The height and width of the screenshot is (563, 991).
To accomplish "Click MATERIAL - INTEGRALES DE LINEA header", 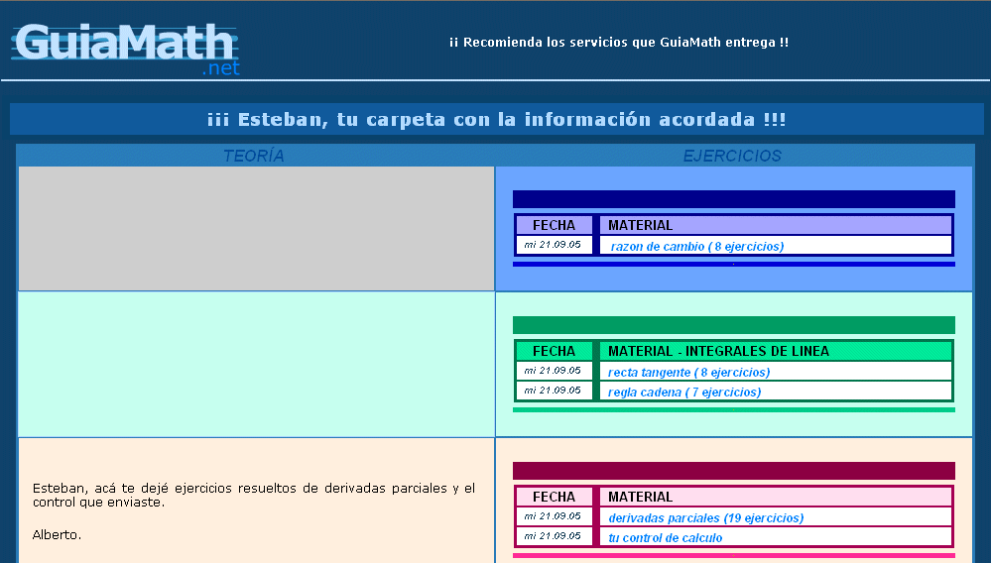I will 776,351.
